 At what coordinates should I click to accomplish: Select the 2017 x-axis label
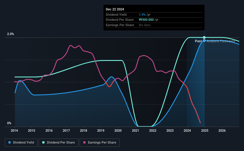pyautogui.click(x=66, y=130)
